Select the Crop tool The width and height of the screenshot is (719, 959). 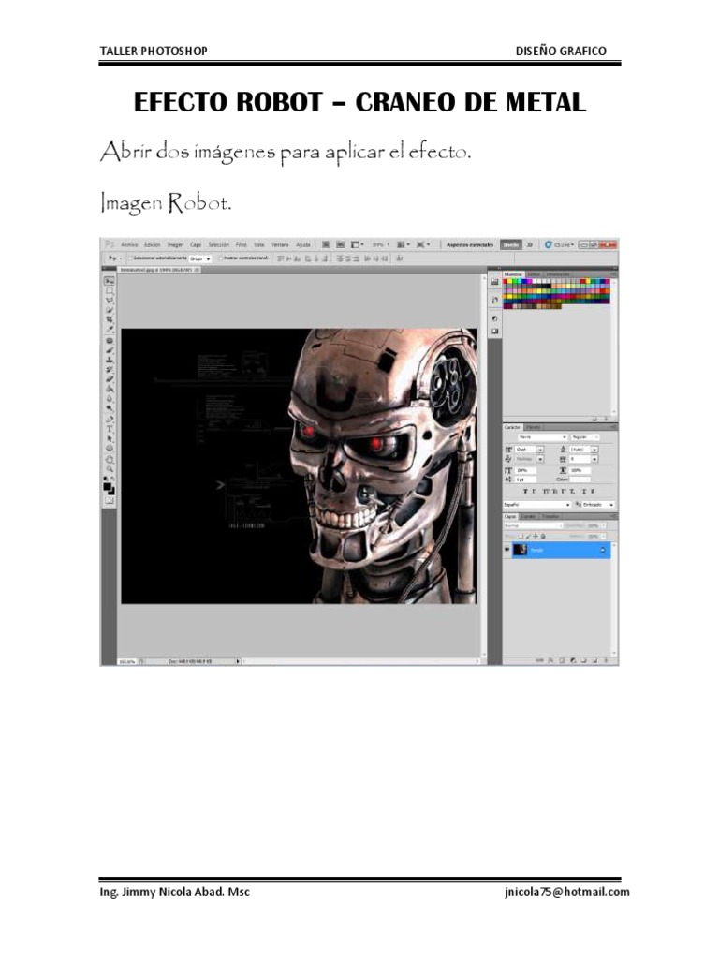point(110,319)
